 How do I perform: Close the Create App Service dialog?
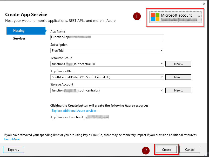204,4
